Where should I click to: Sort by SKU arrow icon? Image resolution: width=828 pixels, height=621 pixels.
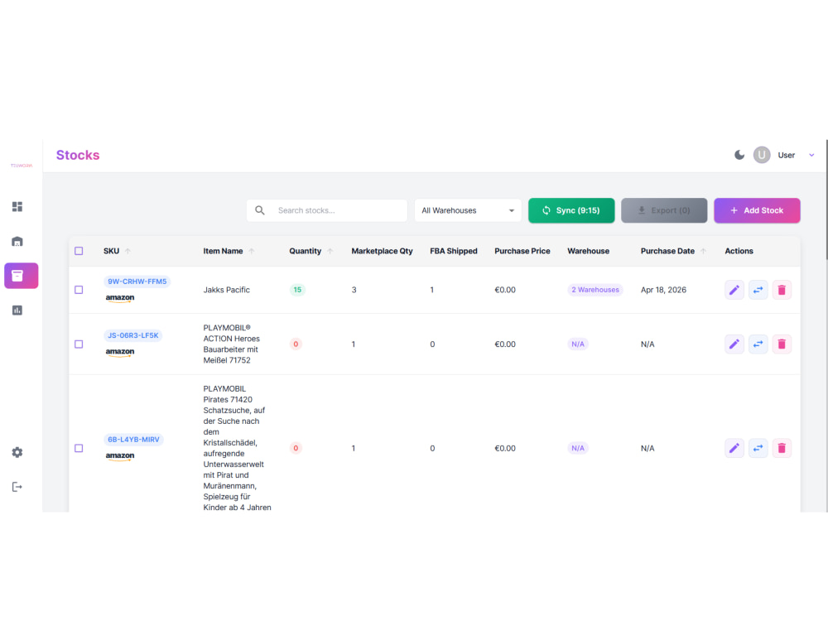pyautogui.click(x=128, y=251)
